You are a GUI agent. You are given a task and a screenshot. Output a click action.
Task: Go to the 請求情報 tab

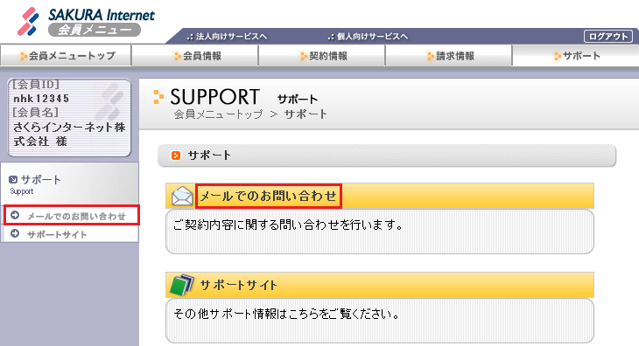coord(449,55)
